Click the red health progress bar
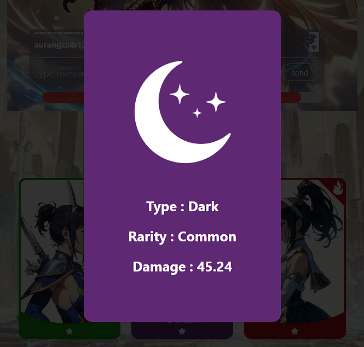Screen dimensions: 364x347 (63, 97)
